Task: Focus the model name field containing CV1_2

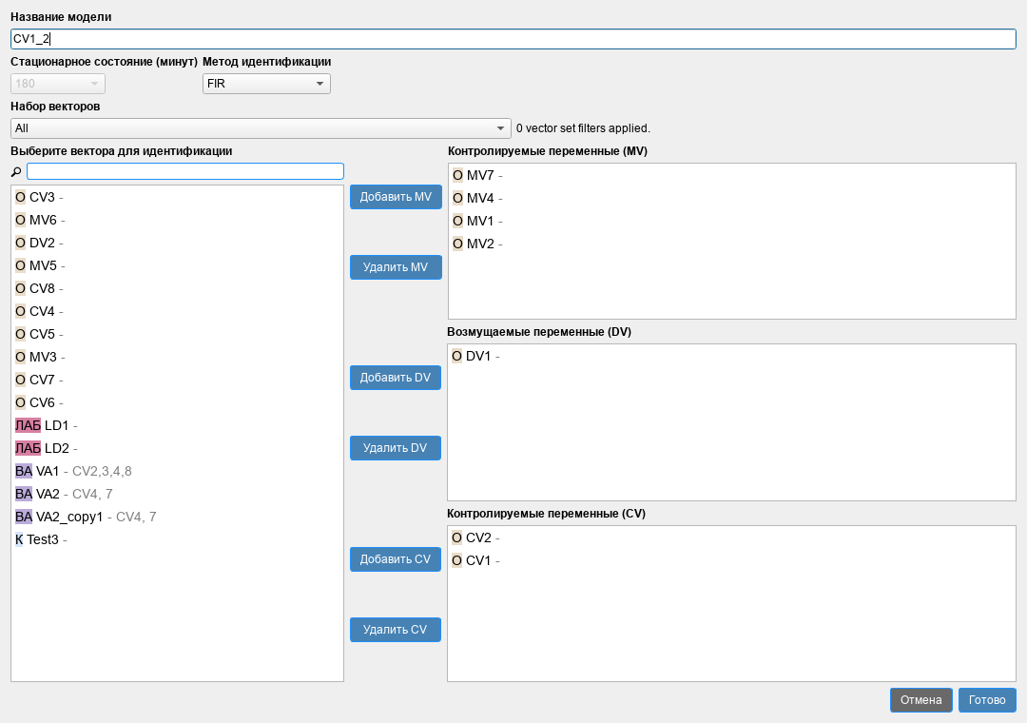Action: point(513,39)
